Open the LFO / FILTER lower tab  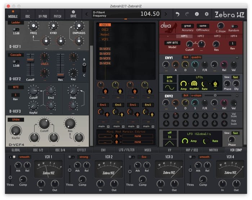coord(126,150)
